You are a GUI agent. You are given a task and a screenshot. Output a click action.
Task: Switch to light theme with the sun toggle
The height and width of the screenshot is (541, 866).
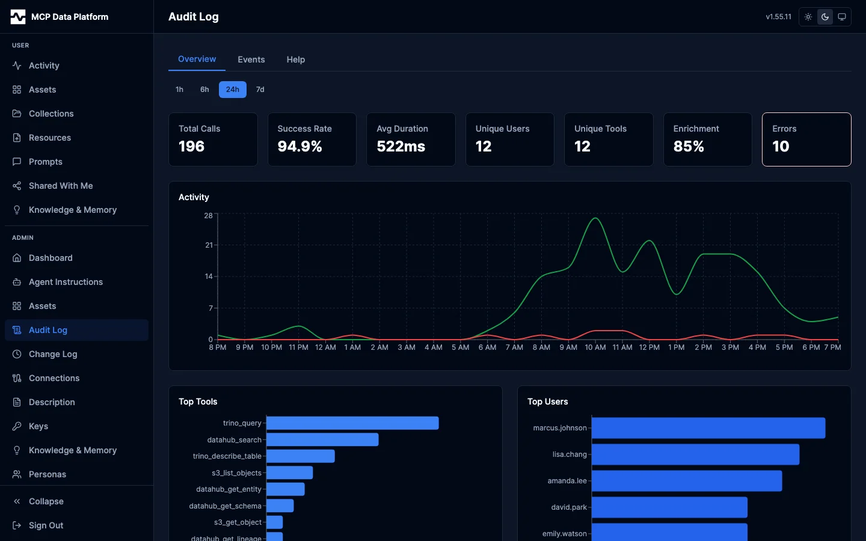pos(808,17)
